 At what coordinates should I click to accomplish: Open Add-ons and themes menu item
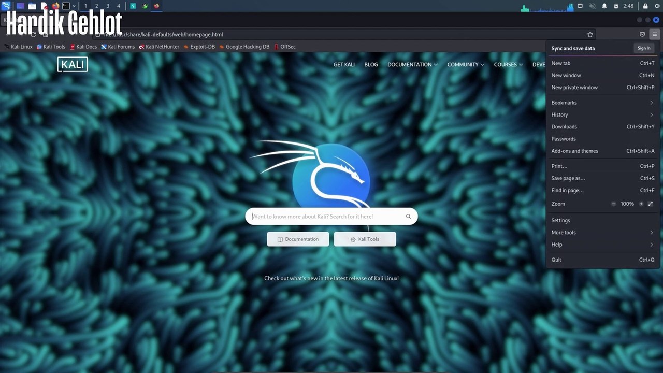(603, 151)
